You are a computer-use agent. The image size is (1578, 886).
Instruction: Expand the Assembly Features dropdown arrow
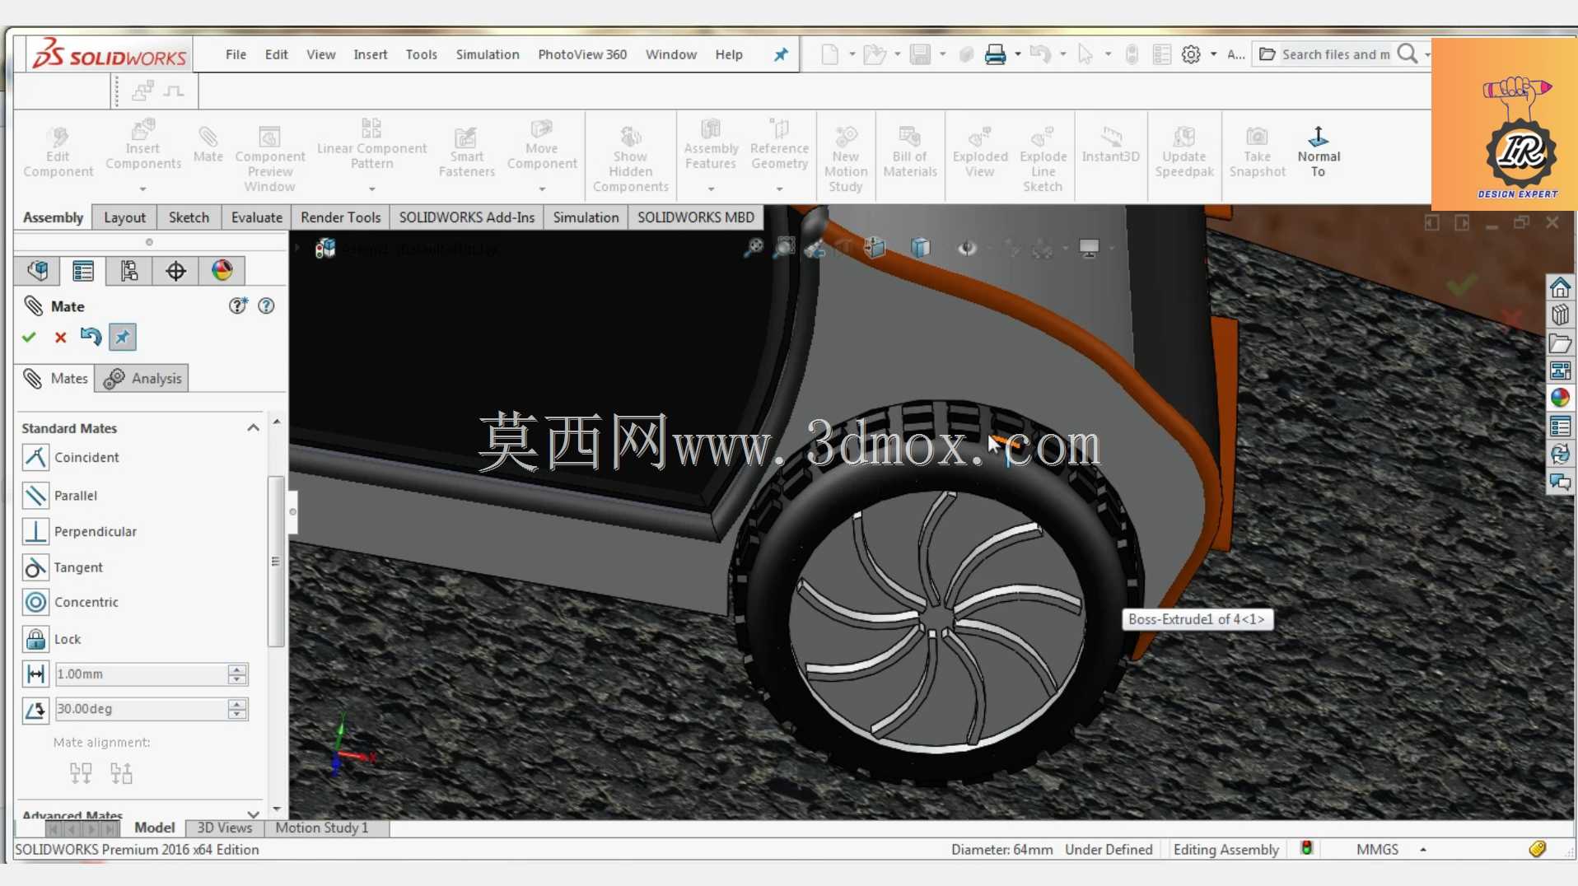711,189
